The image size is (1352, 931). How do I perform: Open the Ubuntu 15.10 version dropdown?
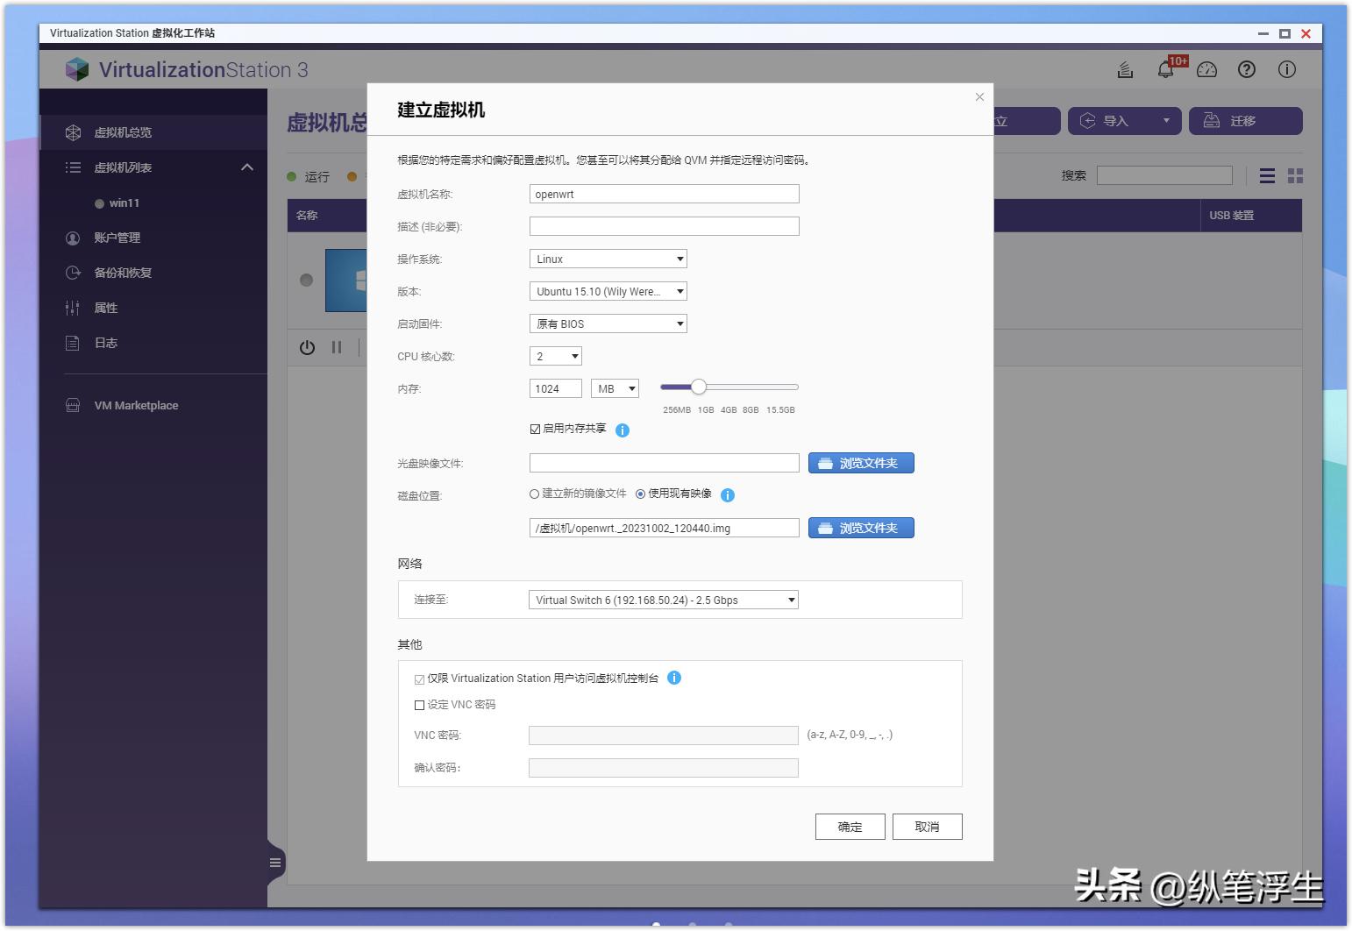(608, 291)
